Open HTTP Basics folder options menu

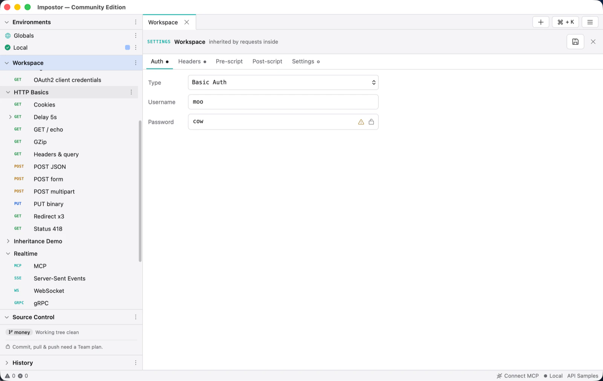pos(131,92)
